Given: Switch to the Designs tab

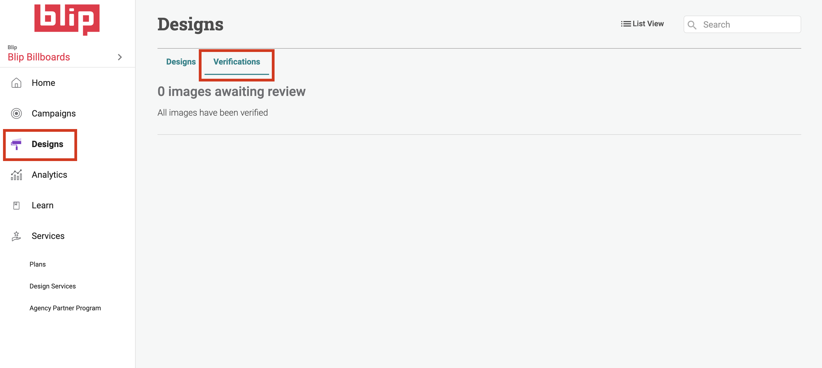Looking at the screenshot, I should (x=181, y=62).
